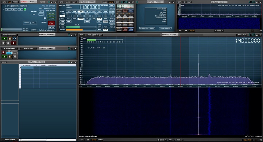The width and height of the screenshot is (263, 142).
Task: Click PWR & SNR TO CSV button
Action: [x=95, y=35]
